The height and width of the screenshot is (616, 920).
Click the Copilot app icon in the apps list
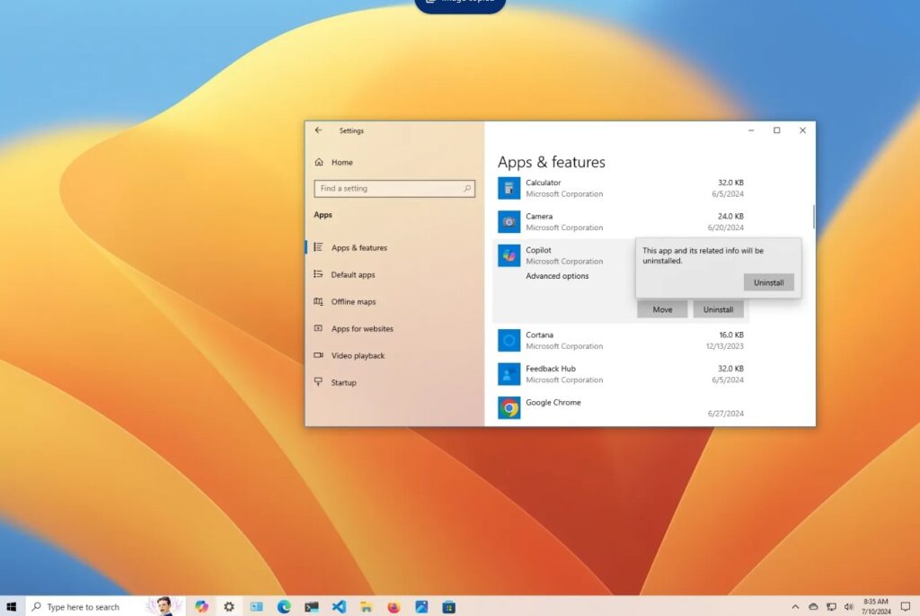pyautogui.click(x=509, y=255)
